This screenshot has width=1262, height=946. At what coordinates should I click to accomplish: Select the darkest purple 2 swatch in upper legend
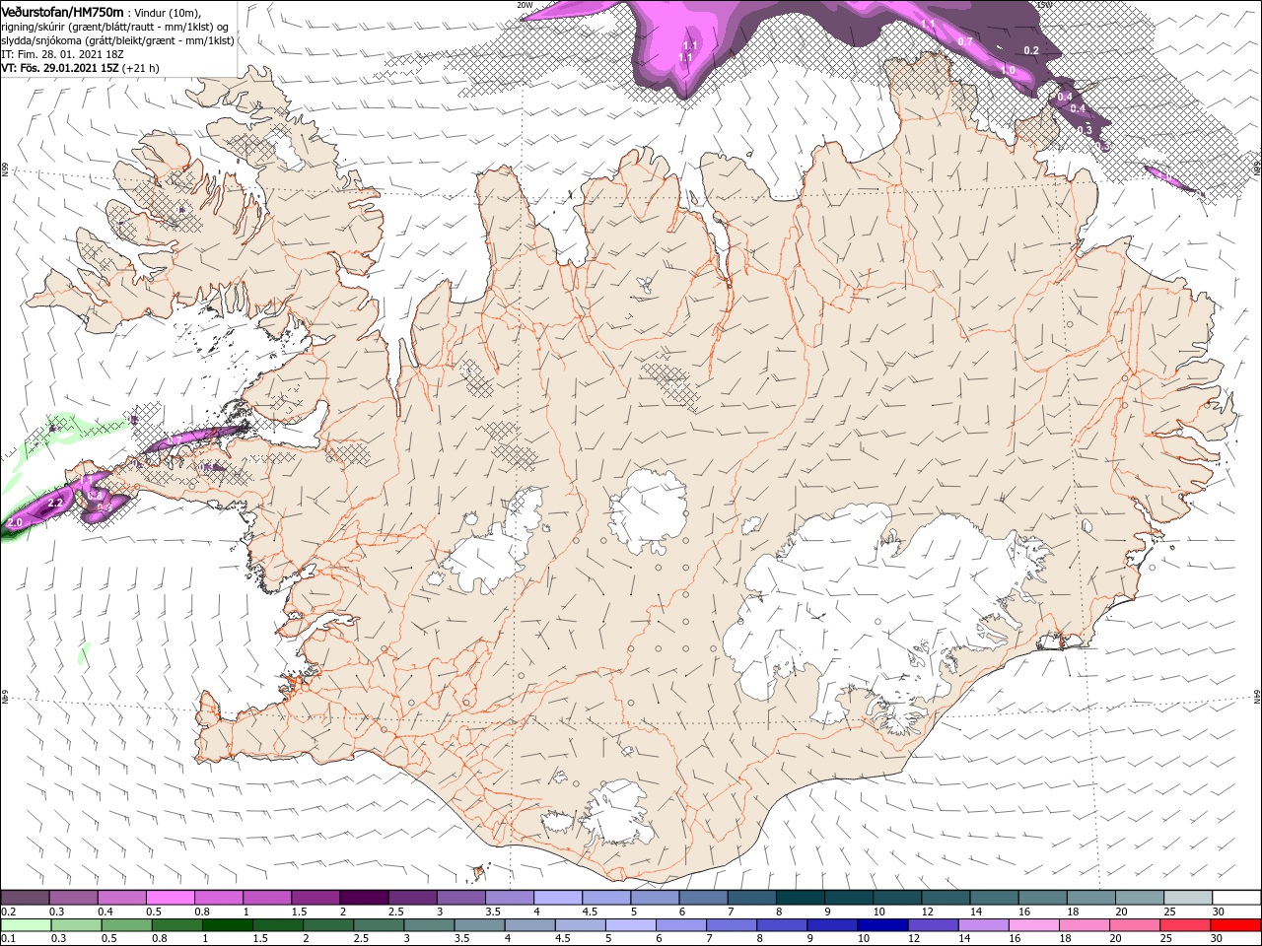363,898
